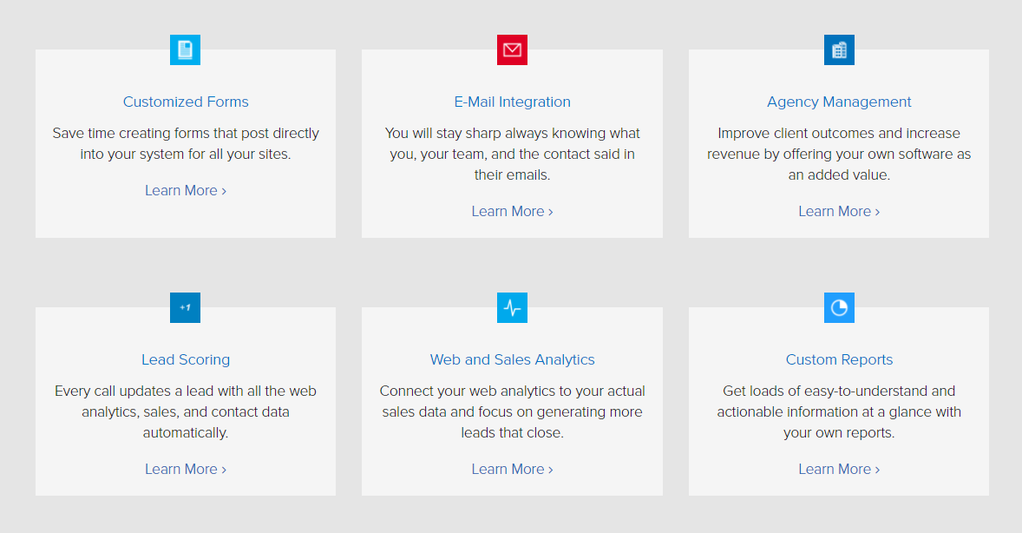Viewport: 1022px width, 533px height.
Task: Click Learn More under E-Mail Integration
Action: pyautogui.click(x=512, y=211)
